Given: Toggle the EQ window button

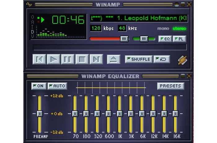Looking at the screenshot, I should [165, 39].
